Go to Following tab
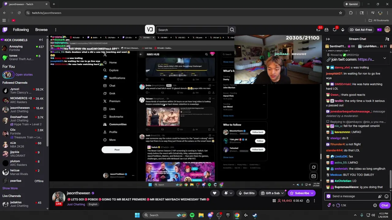Image resolution: width=392 pixels, height=220 pixels. [21, 30]
